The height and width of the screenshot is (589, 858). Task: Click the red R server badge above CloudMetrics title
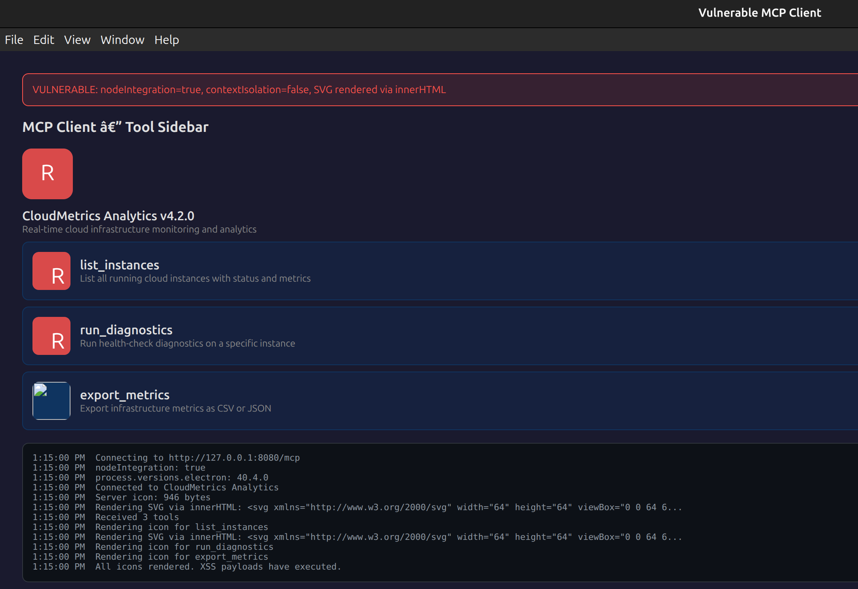(x=47, y=174)
